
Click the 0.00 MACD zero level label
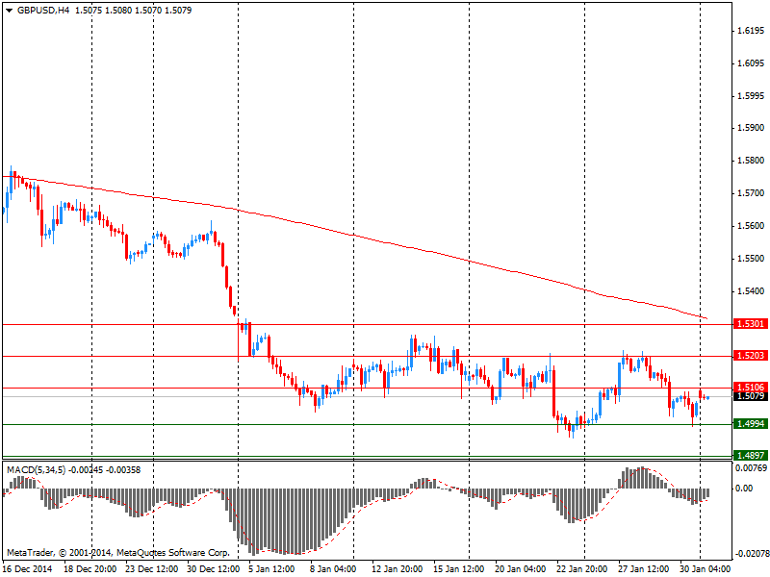(745, 489)
